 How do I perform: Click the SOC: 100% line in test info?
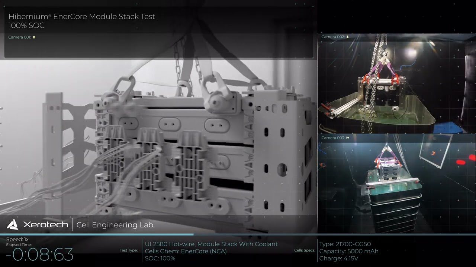click(160, 258)
